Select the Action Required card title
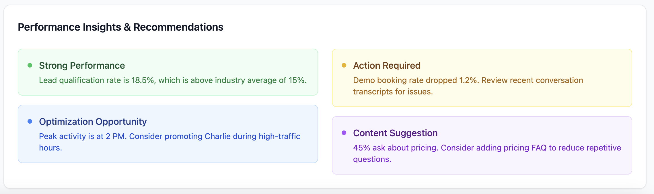The width and height of the screenshot is (654, 194). (387, 66)
